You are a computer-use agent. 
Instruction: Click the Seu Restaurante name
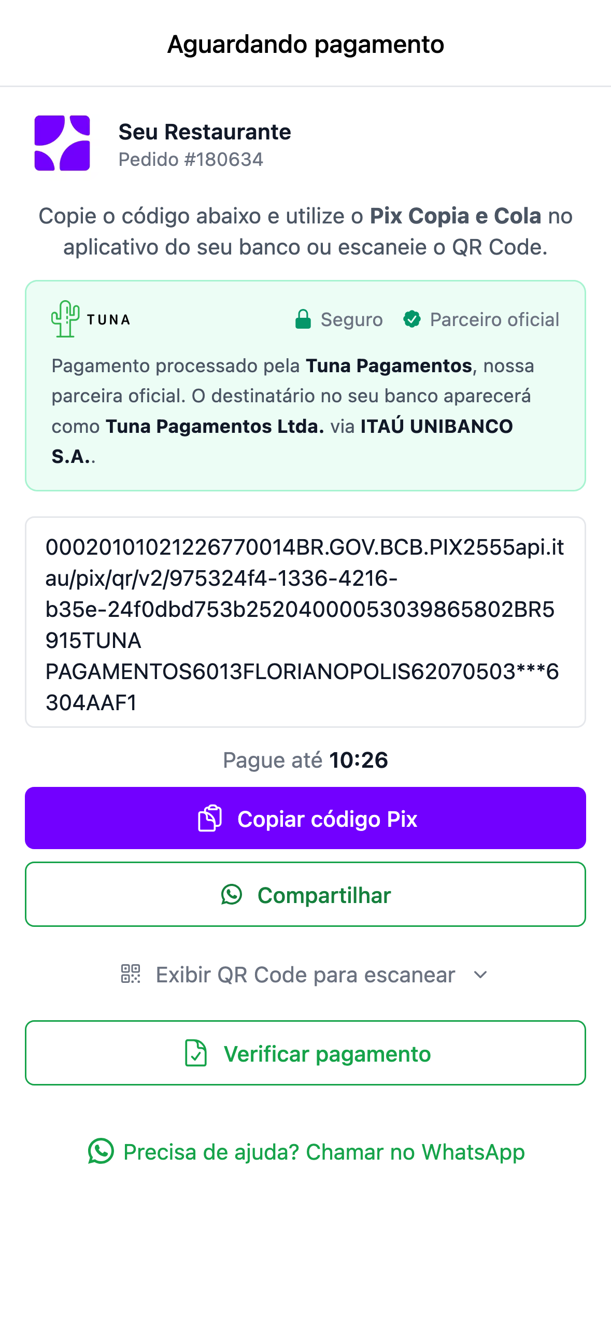205,132
